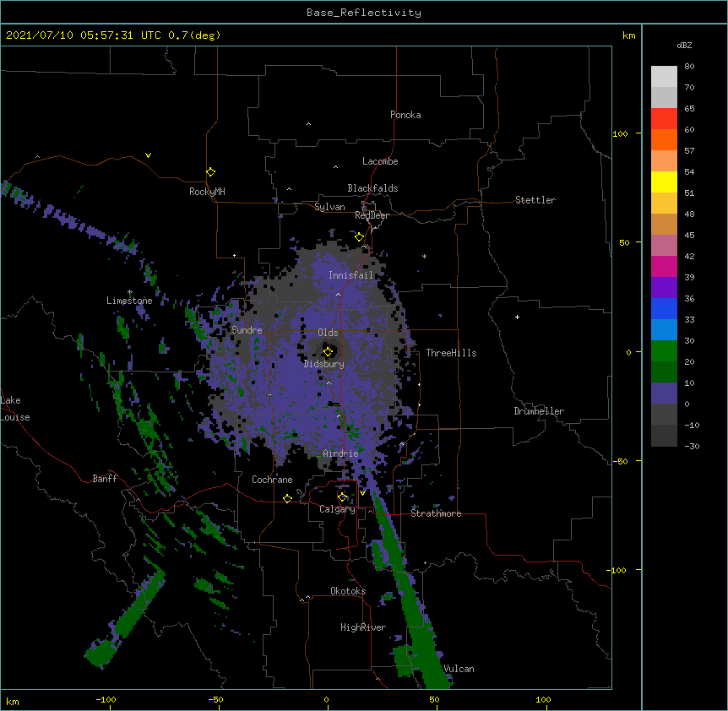Select the red 60-65 dBZ color swatch

664,119
